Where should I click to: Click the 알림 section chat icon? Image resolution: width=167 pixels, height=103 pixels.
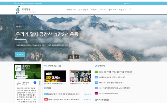45,88
